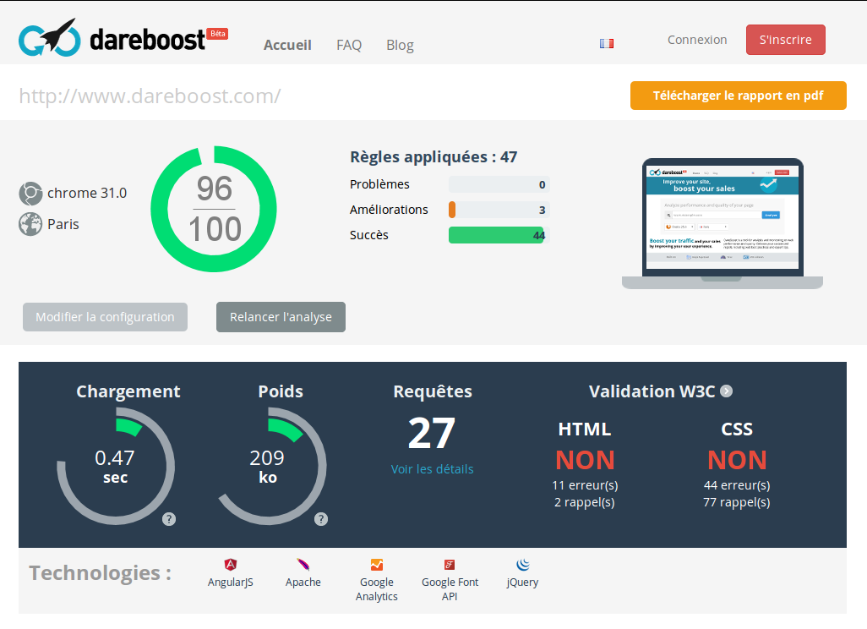The image size is (867, 629).
Task: Click the help icon under Poids gauge
Action: [321, 519]
